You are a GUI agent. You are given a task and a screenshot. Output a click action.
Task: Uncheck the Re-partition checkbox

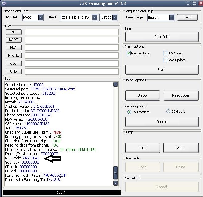tap(129, 53)
